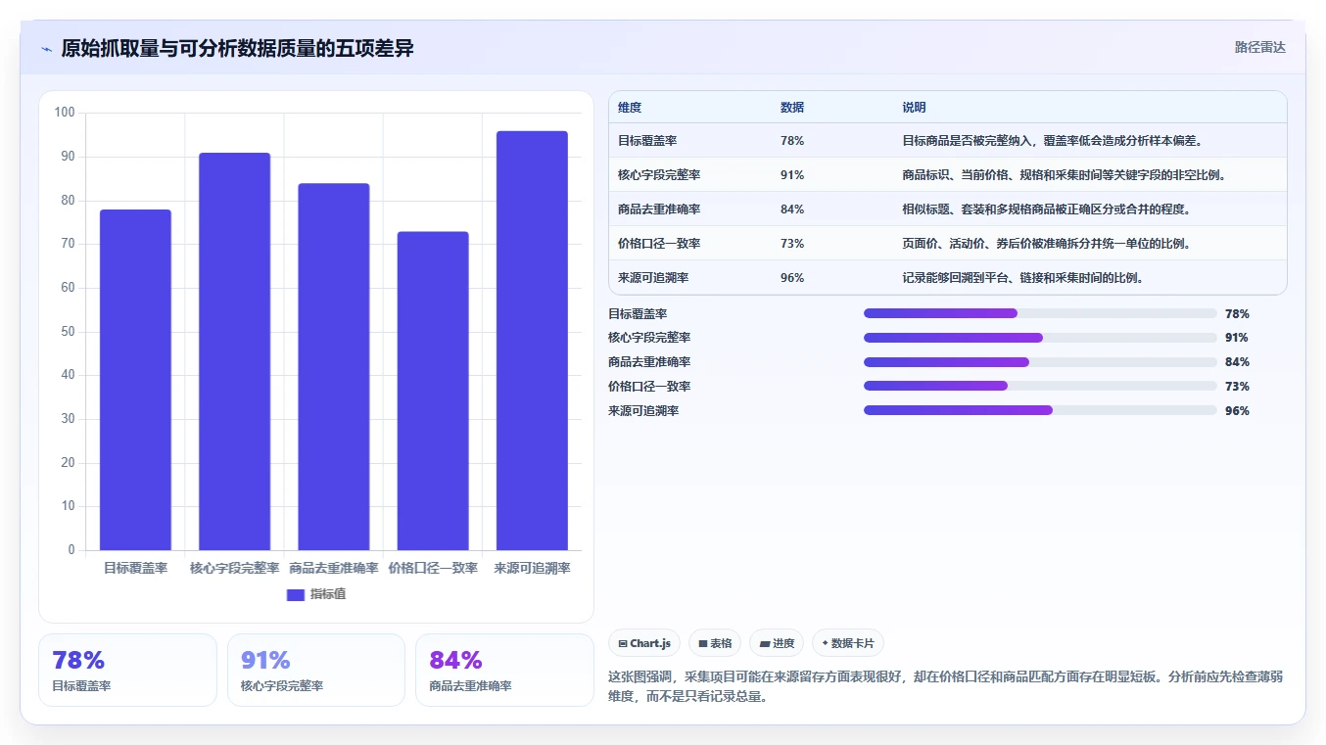
Task: Select 来源可追溯率 cell in the table
Action: pos(653,278)
